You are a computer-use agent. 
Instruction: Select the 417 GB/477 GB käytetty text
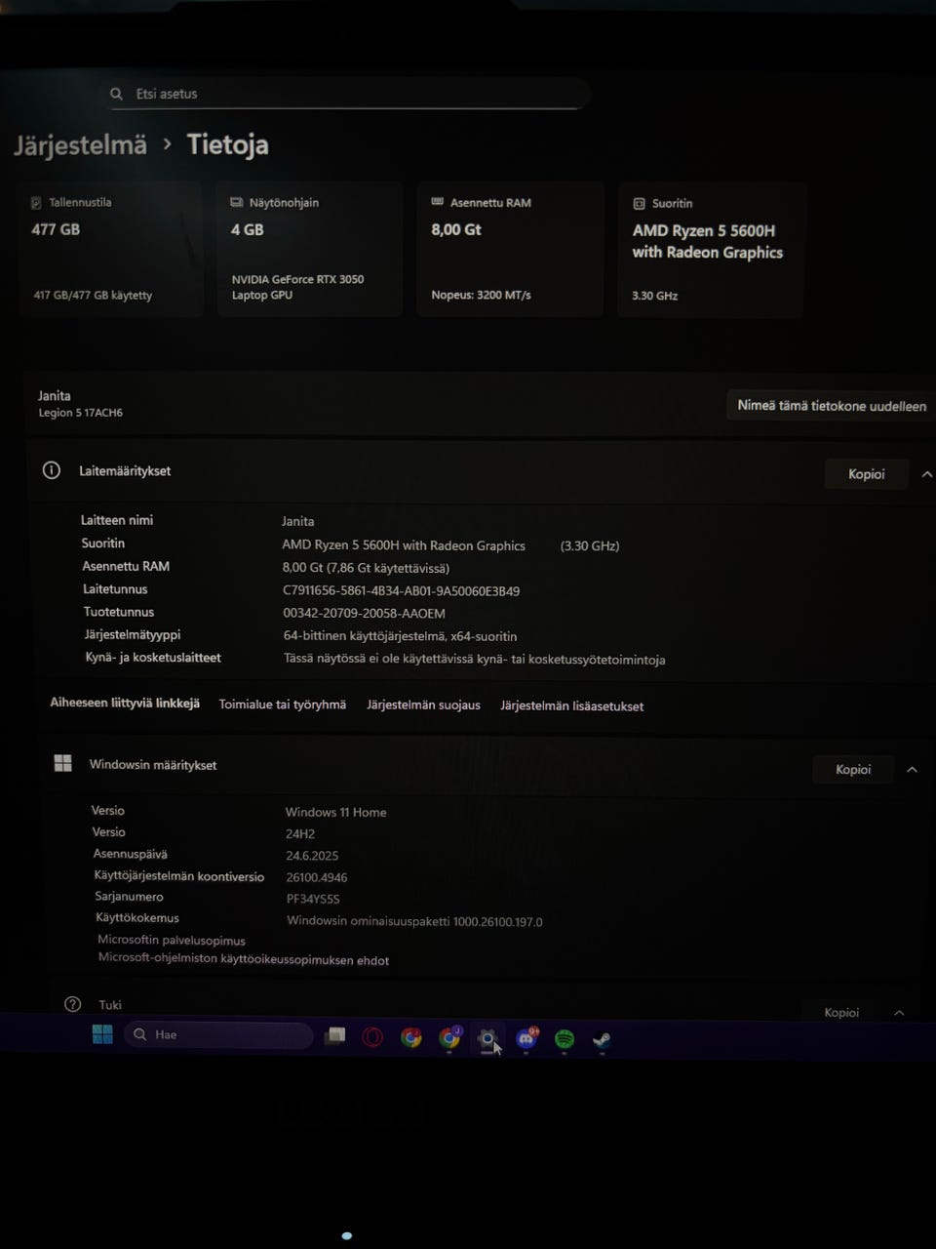pos(93,295)
